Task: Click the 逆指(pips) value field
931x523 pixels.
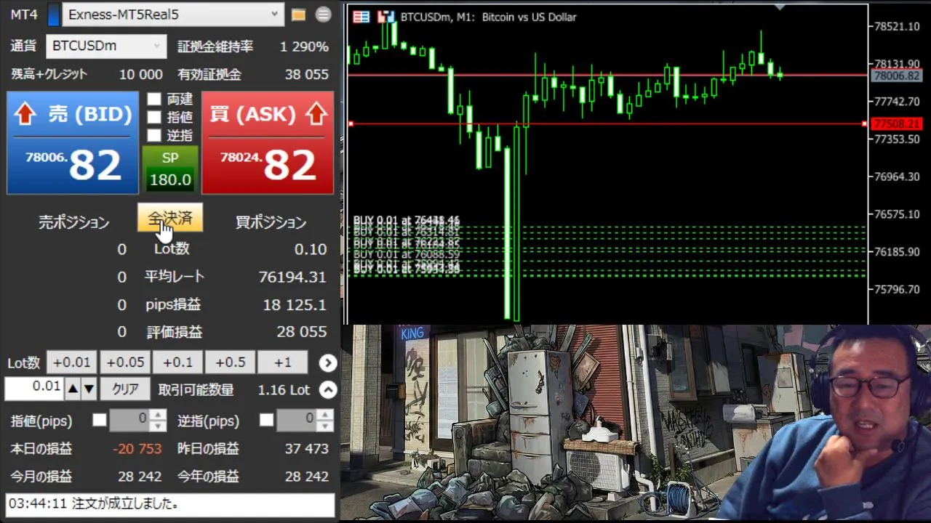Action: tap(297, 420)
